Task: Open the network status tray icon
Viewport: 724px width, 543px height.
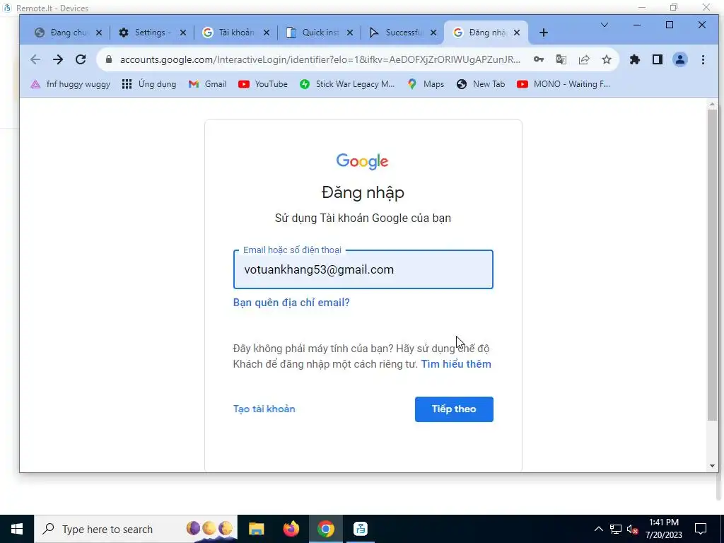Action: pos(616,529)
